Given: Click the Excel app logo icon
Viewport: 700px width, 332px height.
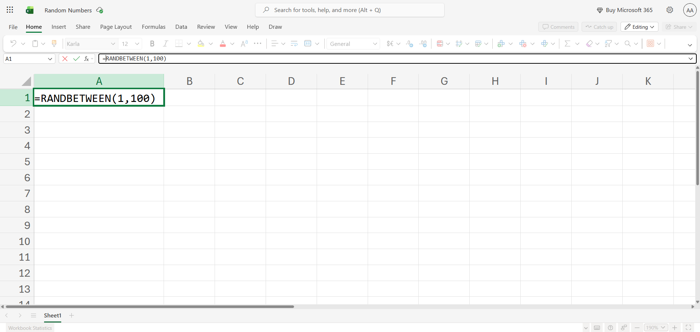Looking at the screenshot, I should (30, 10).
